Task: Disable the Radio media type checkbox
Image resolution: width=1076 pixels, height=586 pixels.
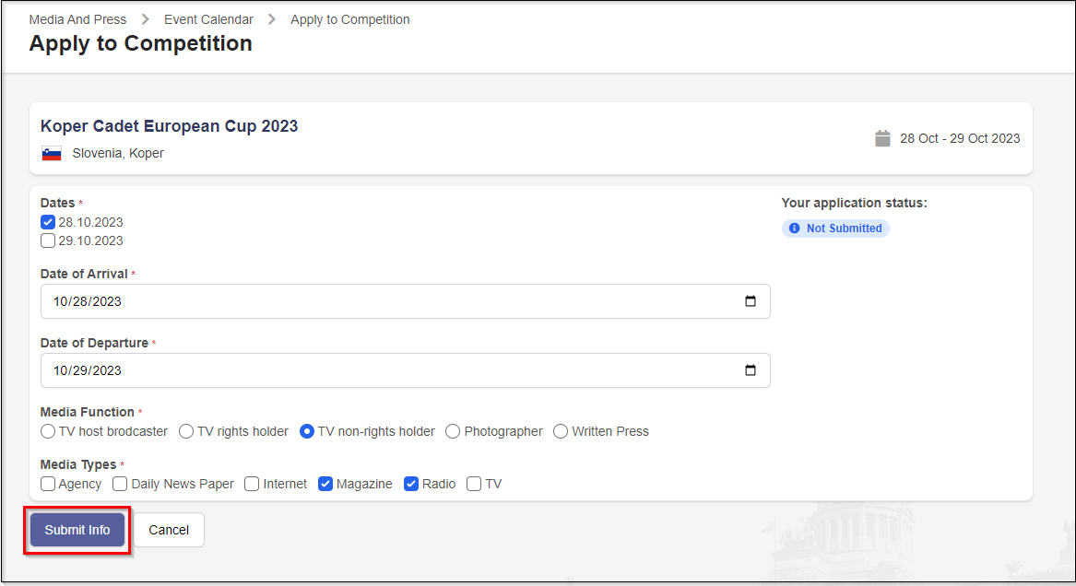Action: pyautogui.click(x=411, y=484)
